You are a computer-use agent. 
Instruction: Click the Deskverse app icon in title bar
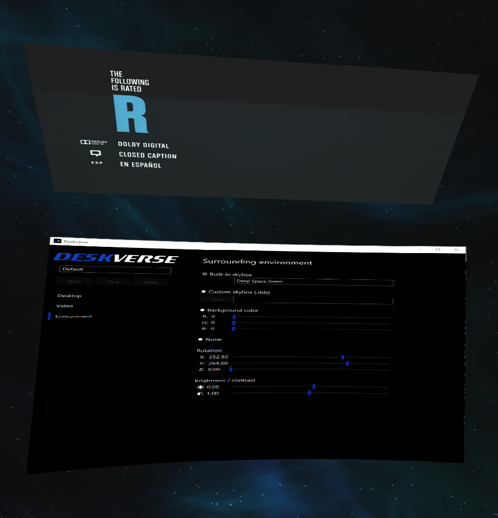coord(57,241)
